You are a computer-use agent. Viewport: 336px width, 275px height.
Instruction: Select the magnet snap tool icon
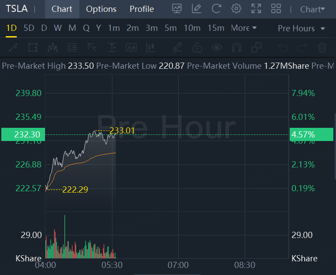click(236, 47)
